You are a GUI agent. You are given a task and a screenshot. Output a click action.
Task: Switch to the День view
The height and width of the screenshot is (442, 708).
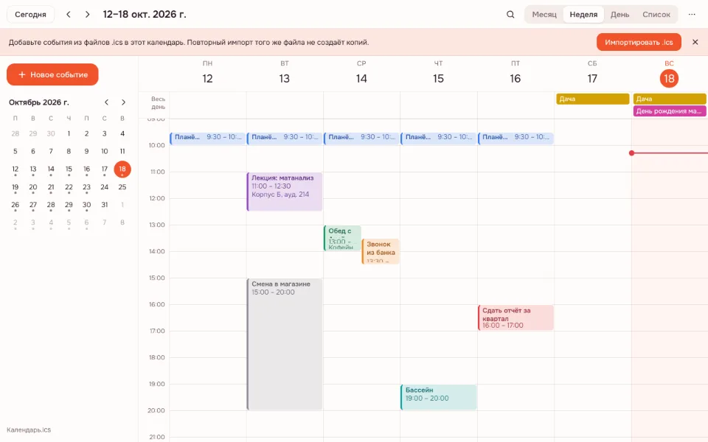(x=620, y=15)
